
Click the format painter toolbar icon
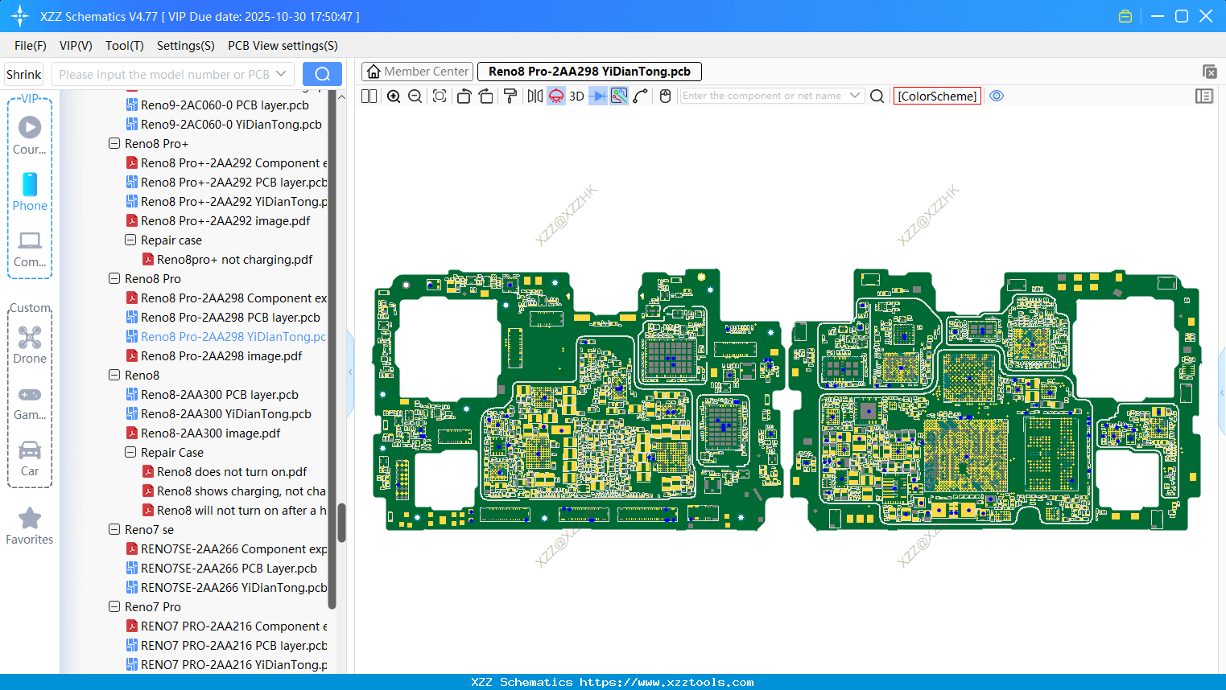510,97
